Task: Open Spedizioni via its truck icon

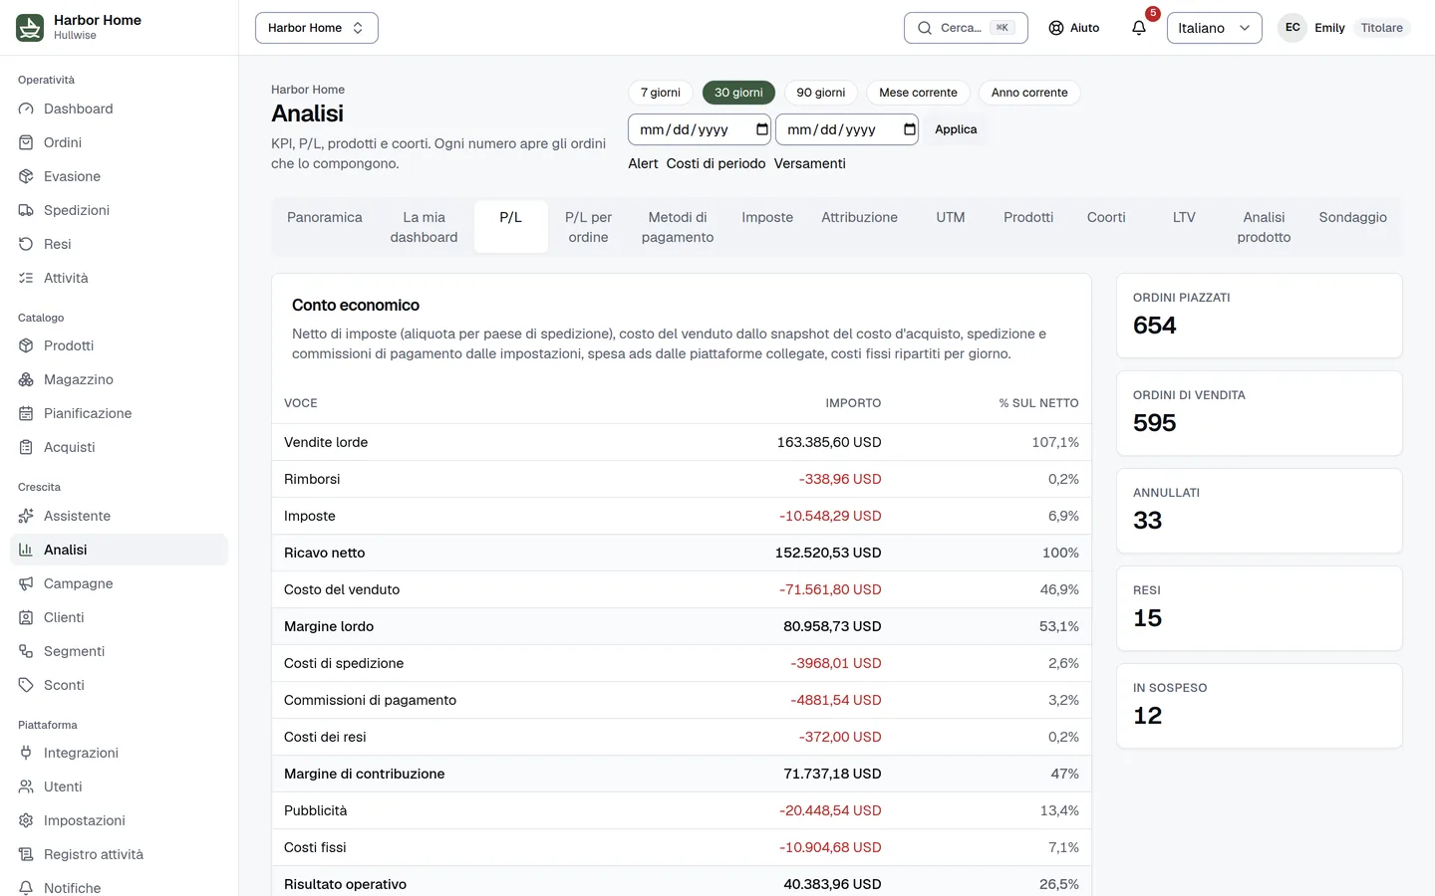Action: click(26, 210)
